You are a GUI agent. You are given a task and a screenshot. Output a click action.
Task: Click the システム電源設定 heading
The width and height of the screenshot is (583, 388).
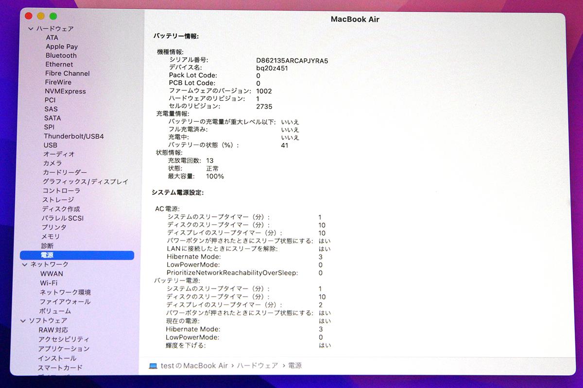click(178, 193)
